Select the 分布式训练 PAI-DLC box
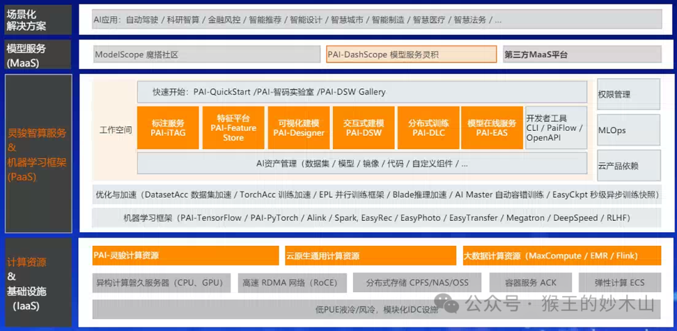 [428, 128]
